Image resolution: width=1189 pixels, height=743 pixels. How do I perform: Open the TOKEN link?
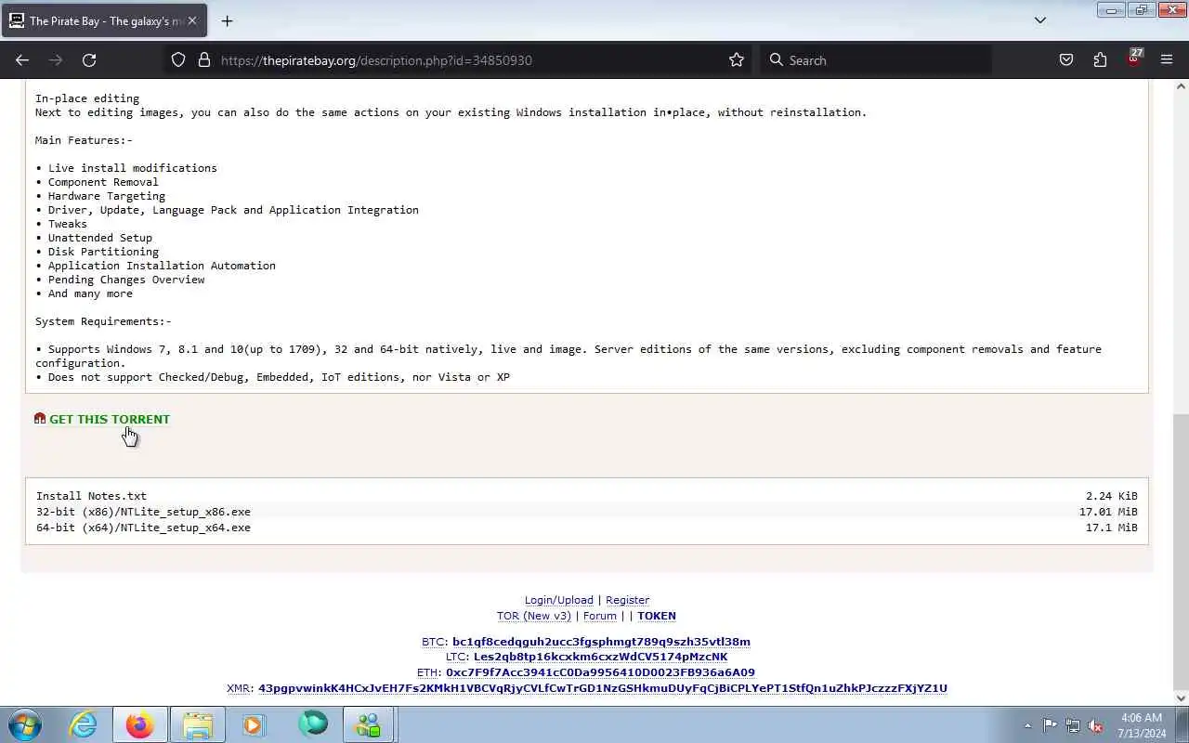pos(657,616)
